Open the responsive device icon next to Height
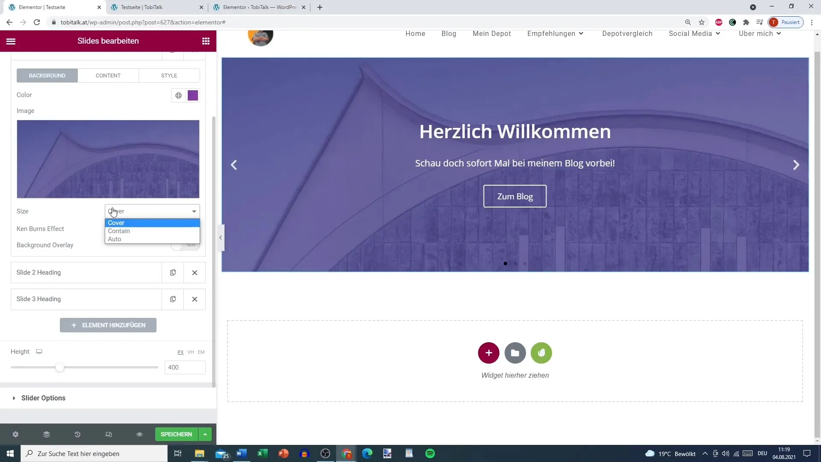The height and width of the screenshot is (462, 821). click(x=39, y=352)
